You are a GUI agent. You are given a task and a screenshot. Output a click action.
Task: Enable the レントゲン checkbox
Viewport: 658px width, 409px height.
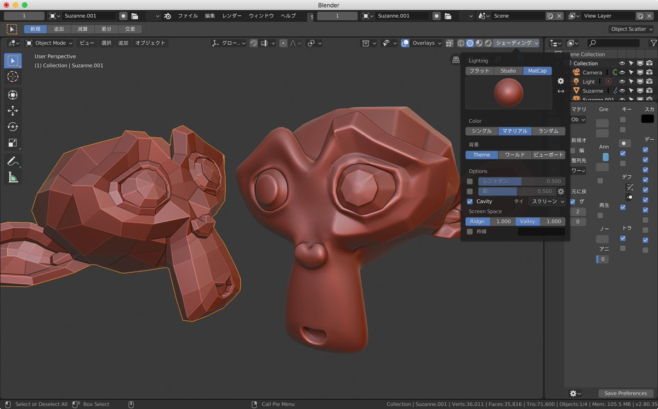[x=470, y=181]
